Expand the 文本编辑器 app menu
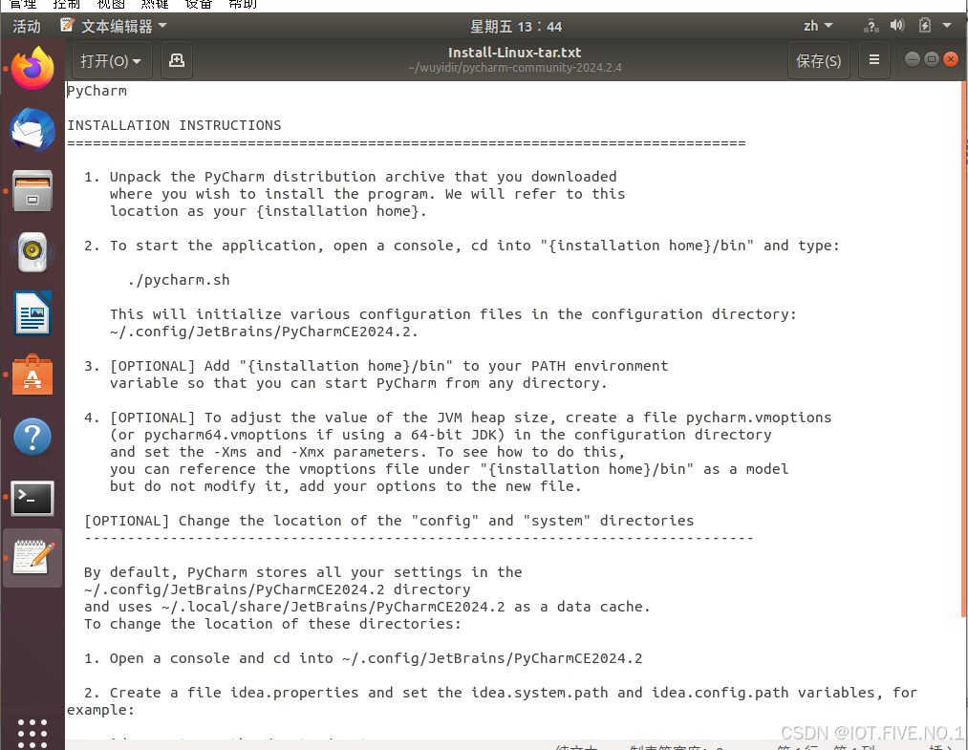This screenshot has width=968, height=750. pyautogui.click(x=114, y=26)
